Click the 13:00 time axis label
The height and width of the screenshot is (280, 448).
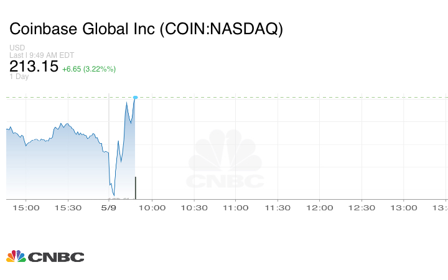403,208
